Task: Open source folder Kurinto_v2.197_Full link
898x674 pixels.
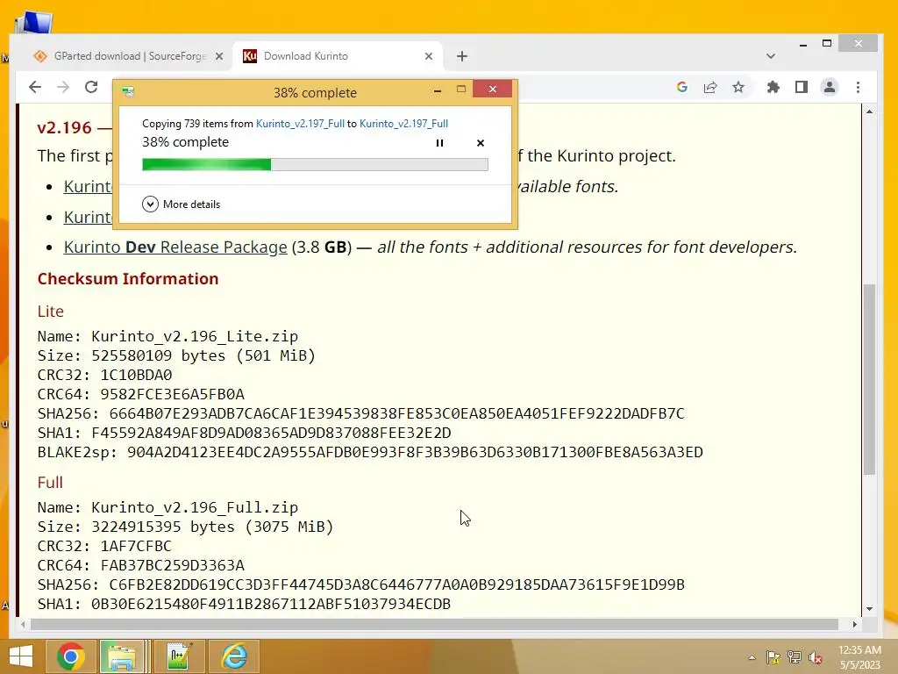Action: 300,124
